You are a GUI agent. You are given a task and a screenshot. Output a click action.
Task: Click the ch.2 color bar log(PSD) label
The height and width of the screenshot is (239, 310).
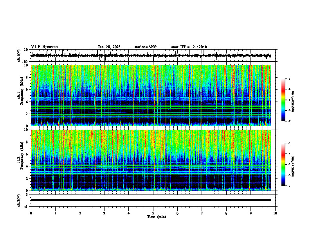click(x=294, y=166)
